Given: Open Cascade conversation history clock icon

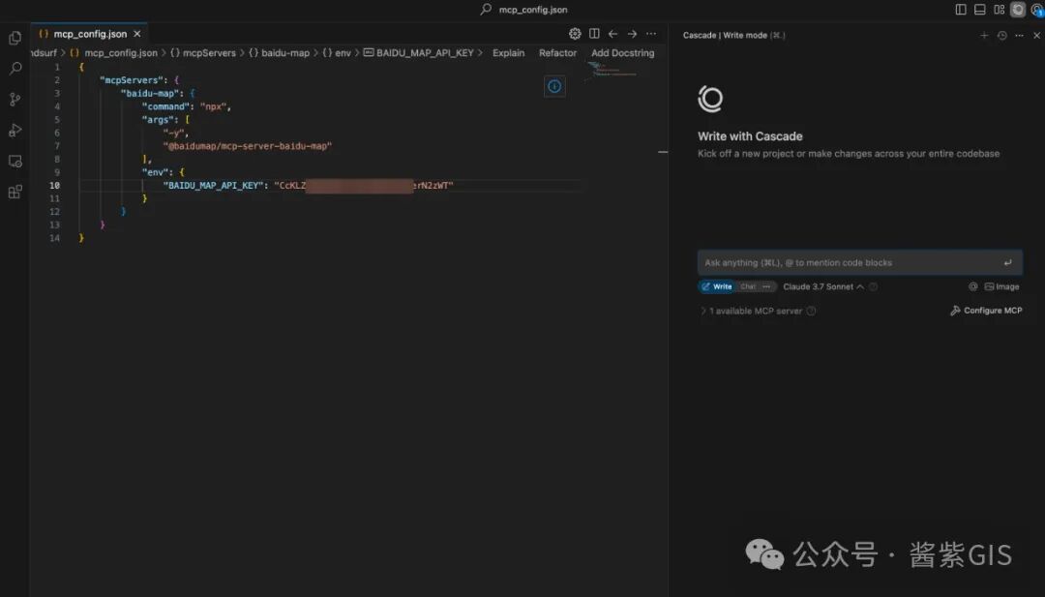Looking at the screenshot, I should (1001, 35).
